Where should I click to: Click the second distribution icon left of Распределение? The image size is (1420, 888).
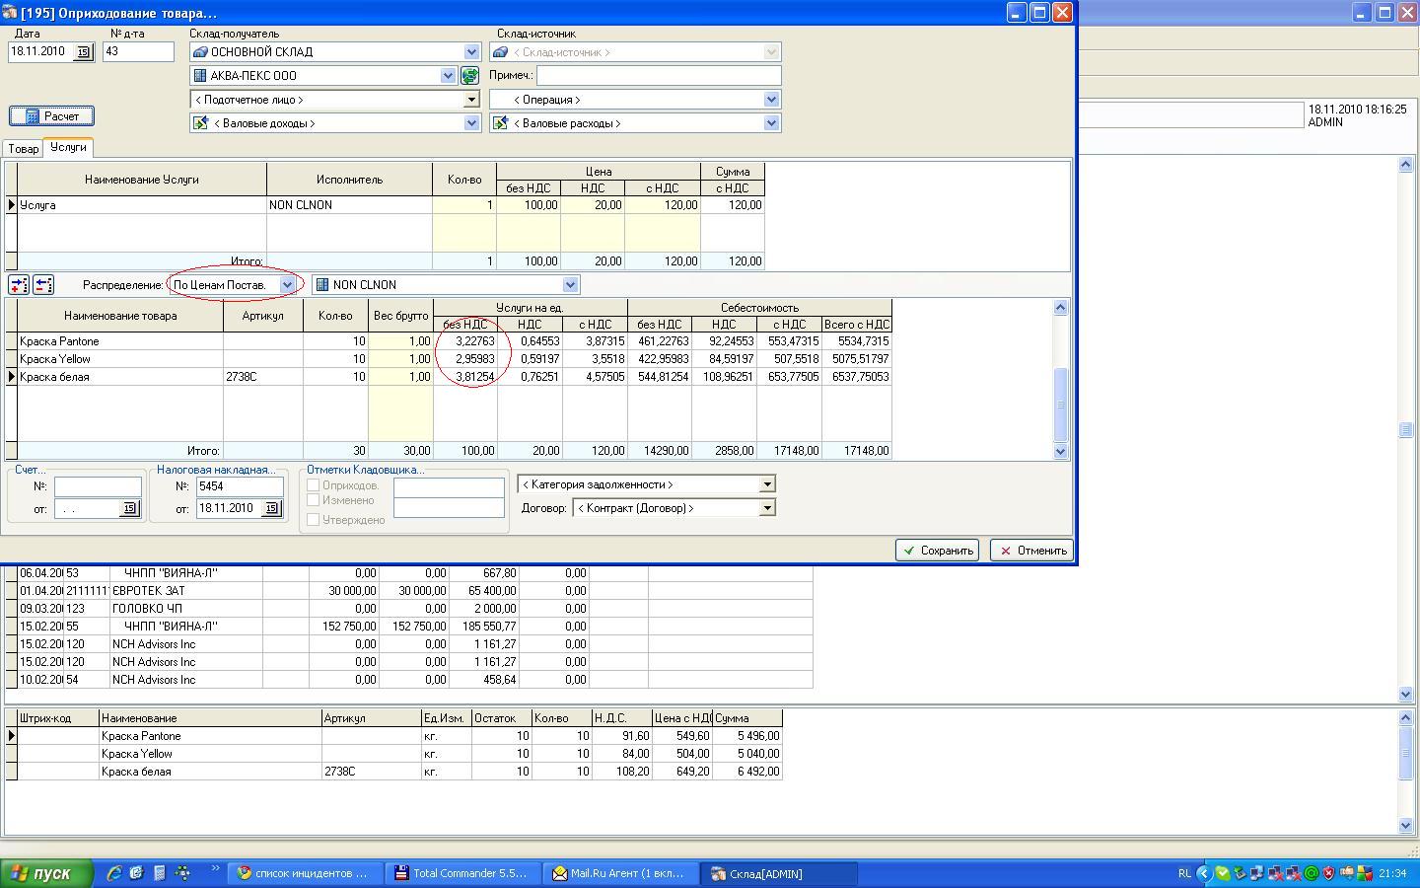43,285
